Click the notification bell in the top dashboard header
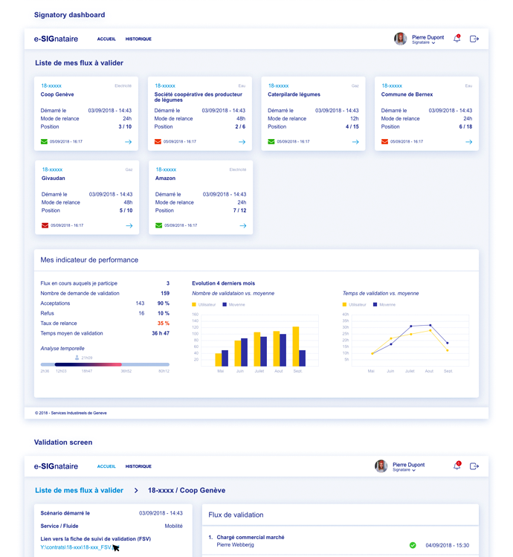513x557 pixels. [x=457, y=39]
